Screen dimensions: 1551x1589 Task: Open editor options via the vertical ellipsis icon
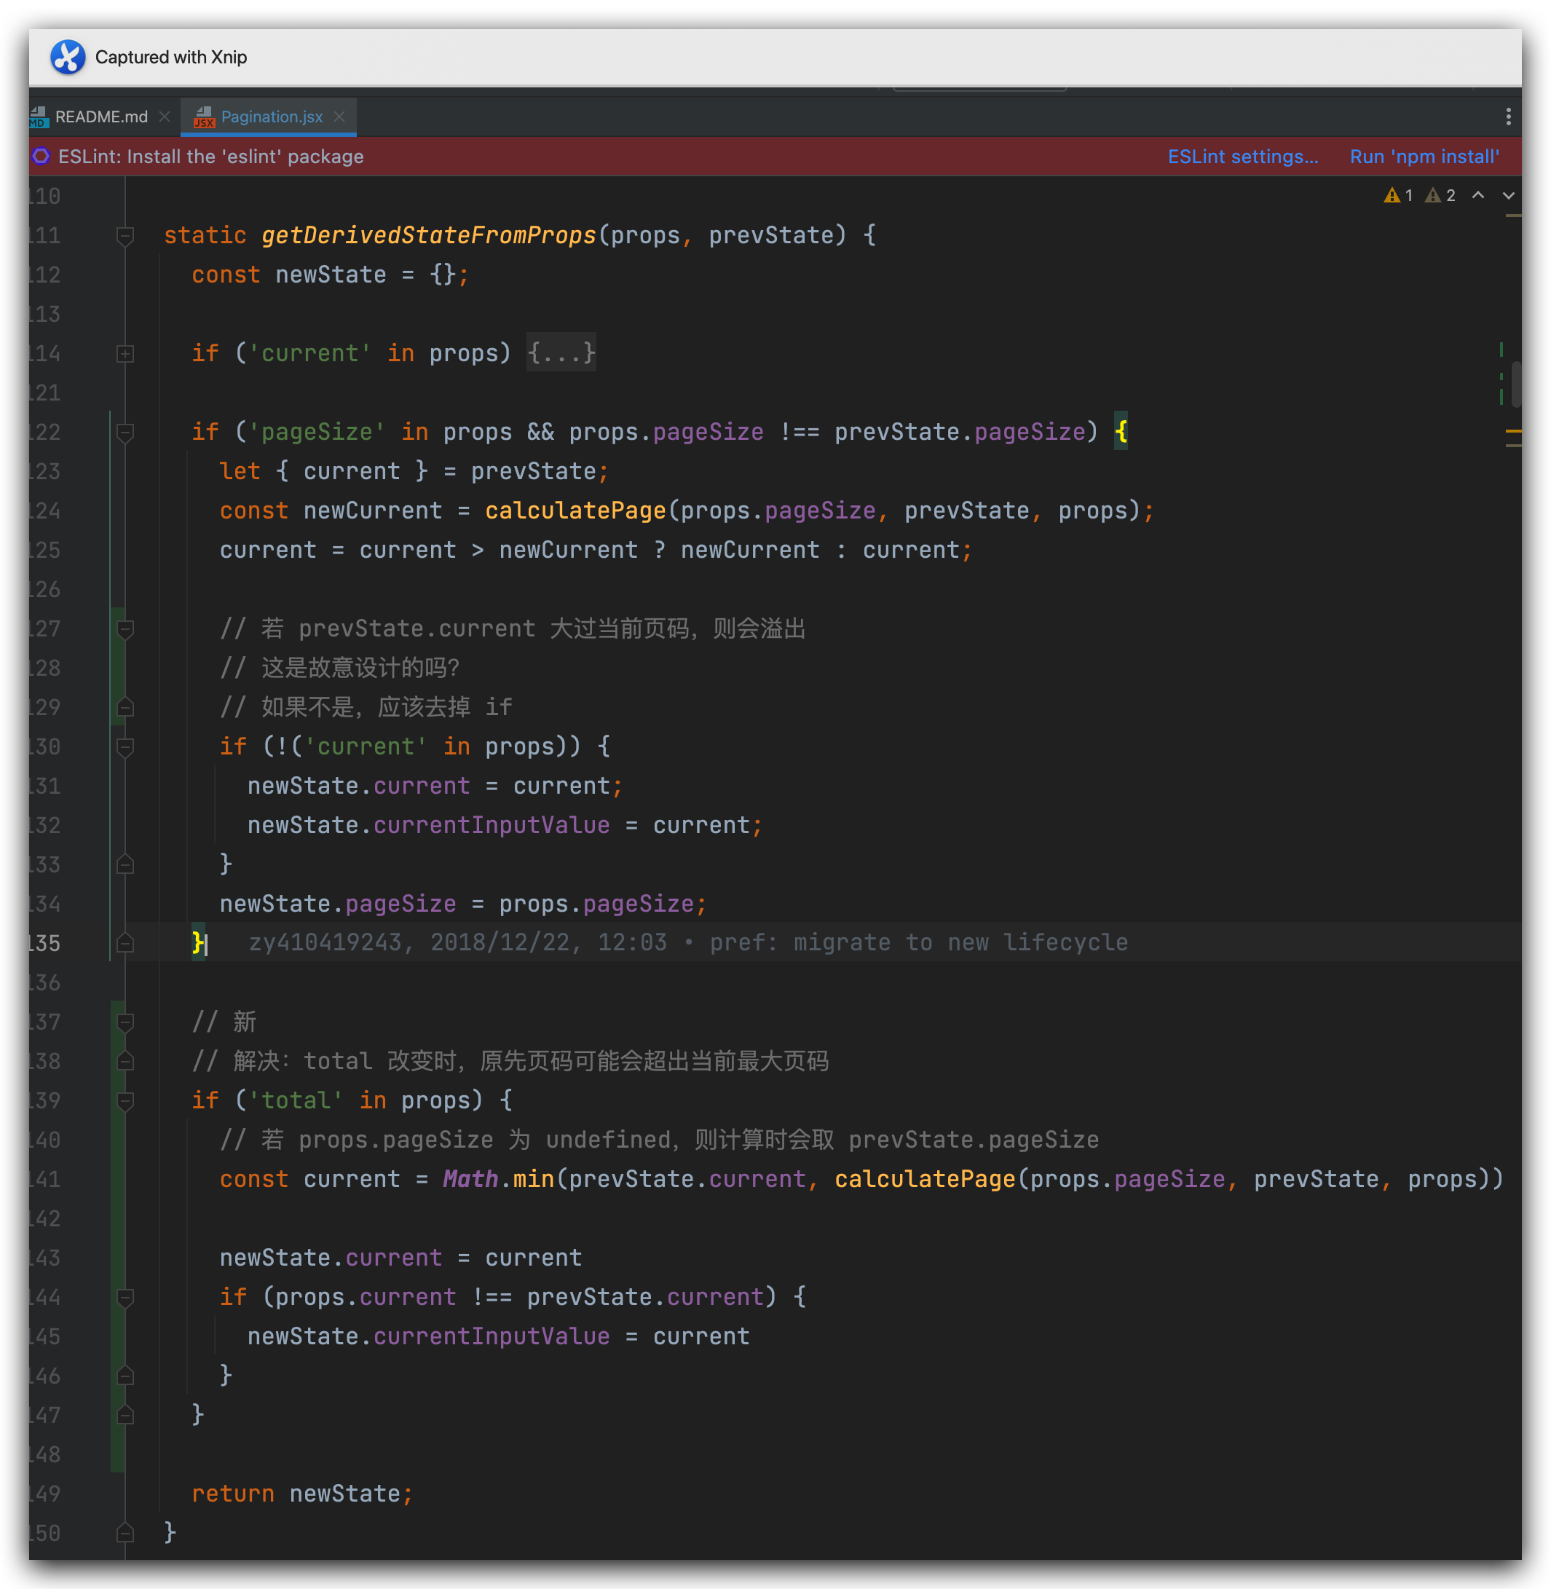[x=1507, y=117]
